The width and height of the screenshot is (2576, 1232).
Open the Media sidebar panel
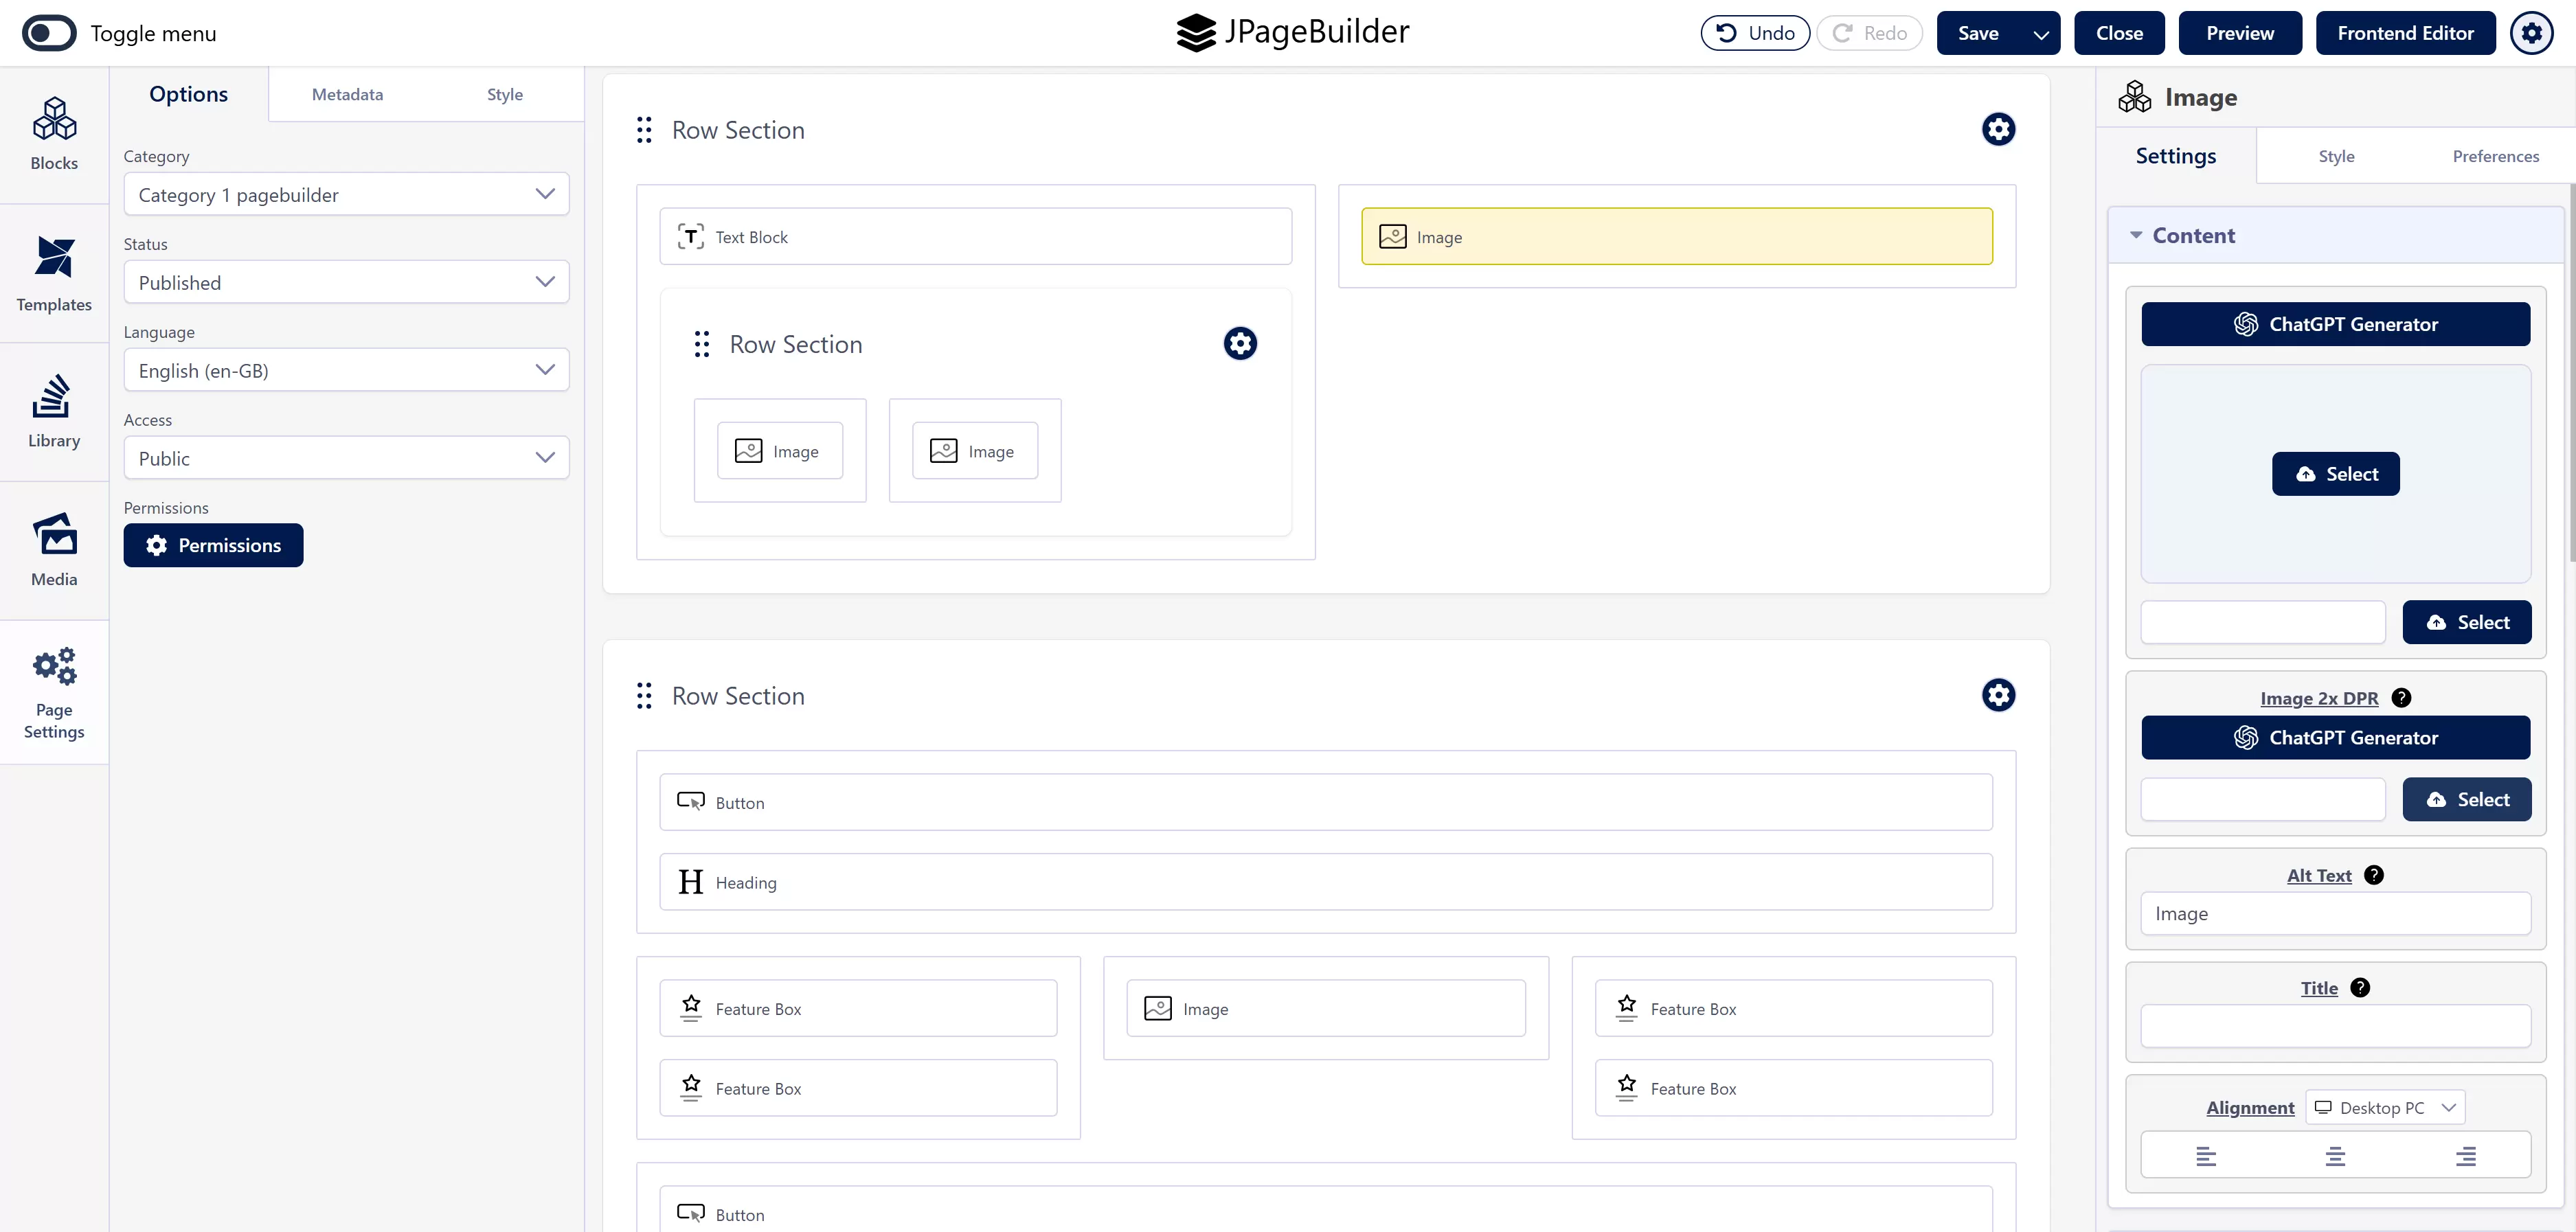point(54,550)
